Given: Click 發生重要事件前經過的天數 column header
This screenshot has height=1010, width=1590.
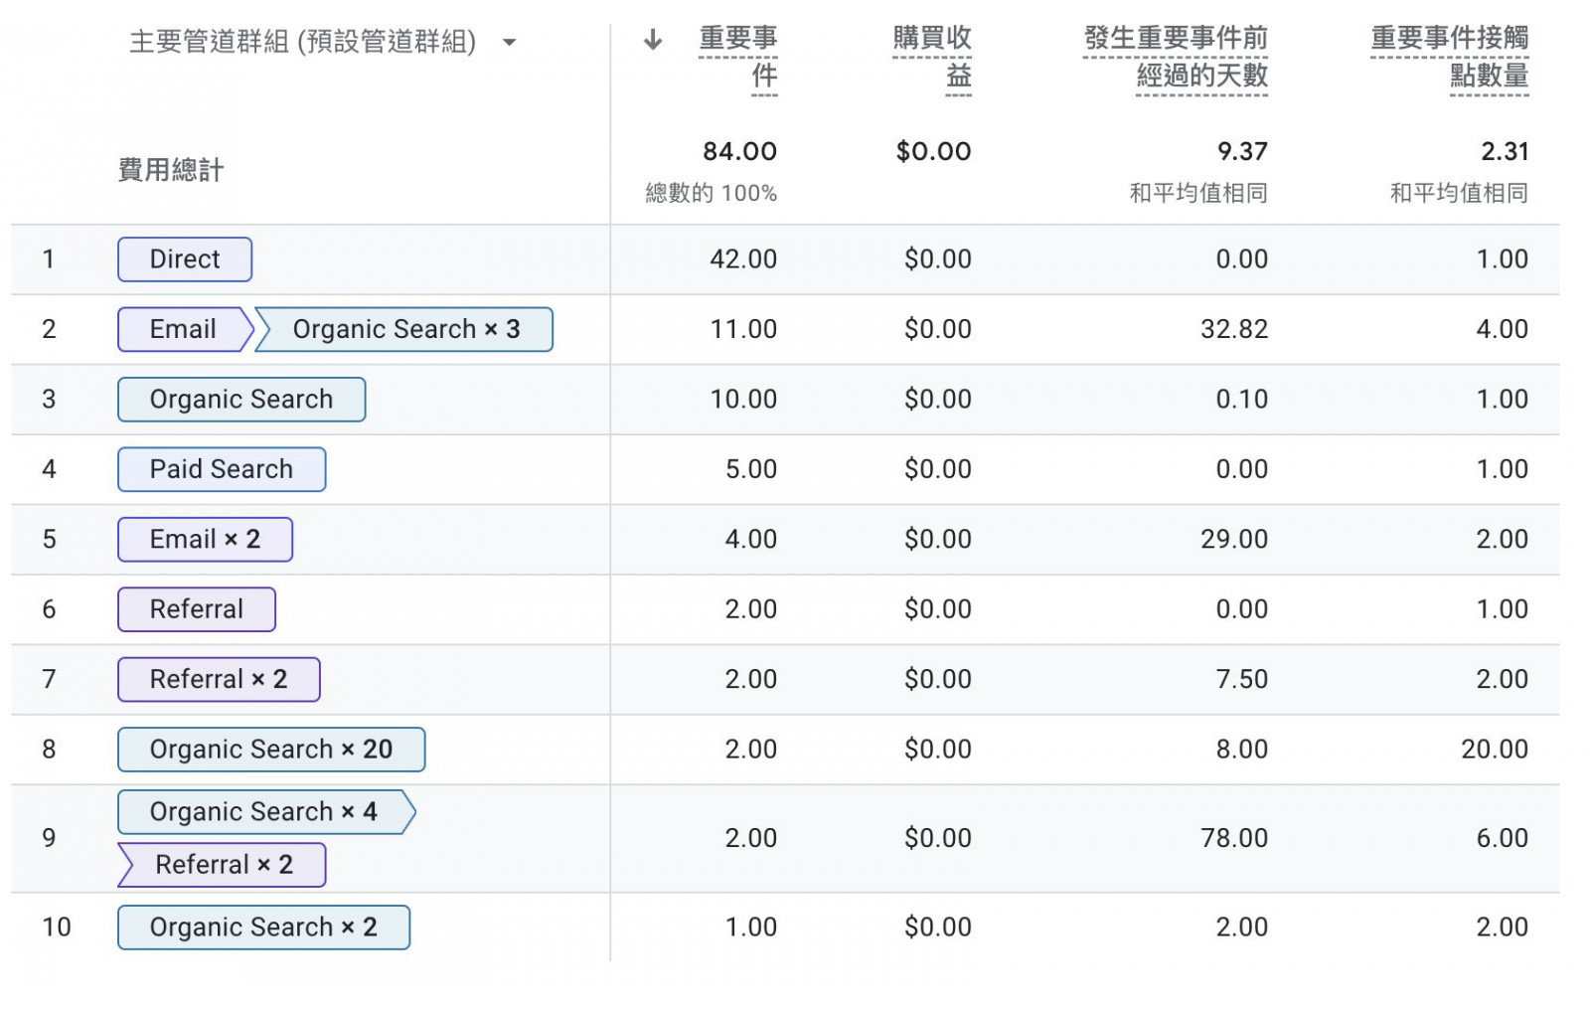Looking at the screenshot, I should (x=1176, y=57).
